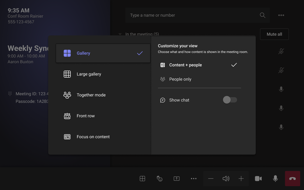Image resolution: width=304 pixels, height=190 pixels.
Task: Select the People only option
Action: pyautogui.click(x=180, y=79)
